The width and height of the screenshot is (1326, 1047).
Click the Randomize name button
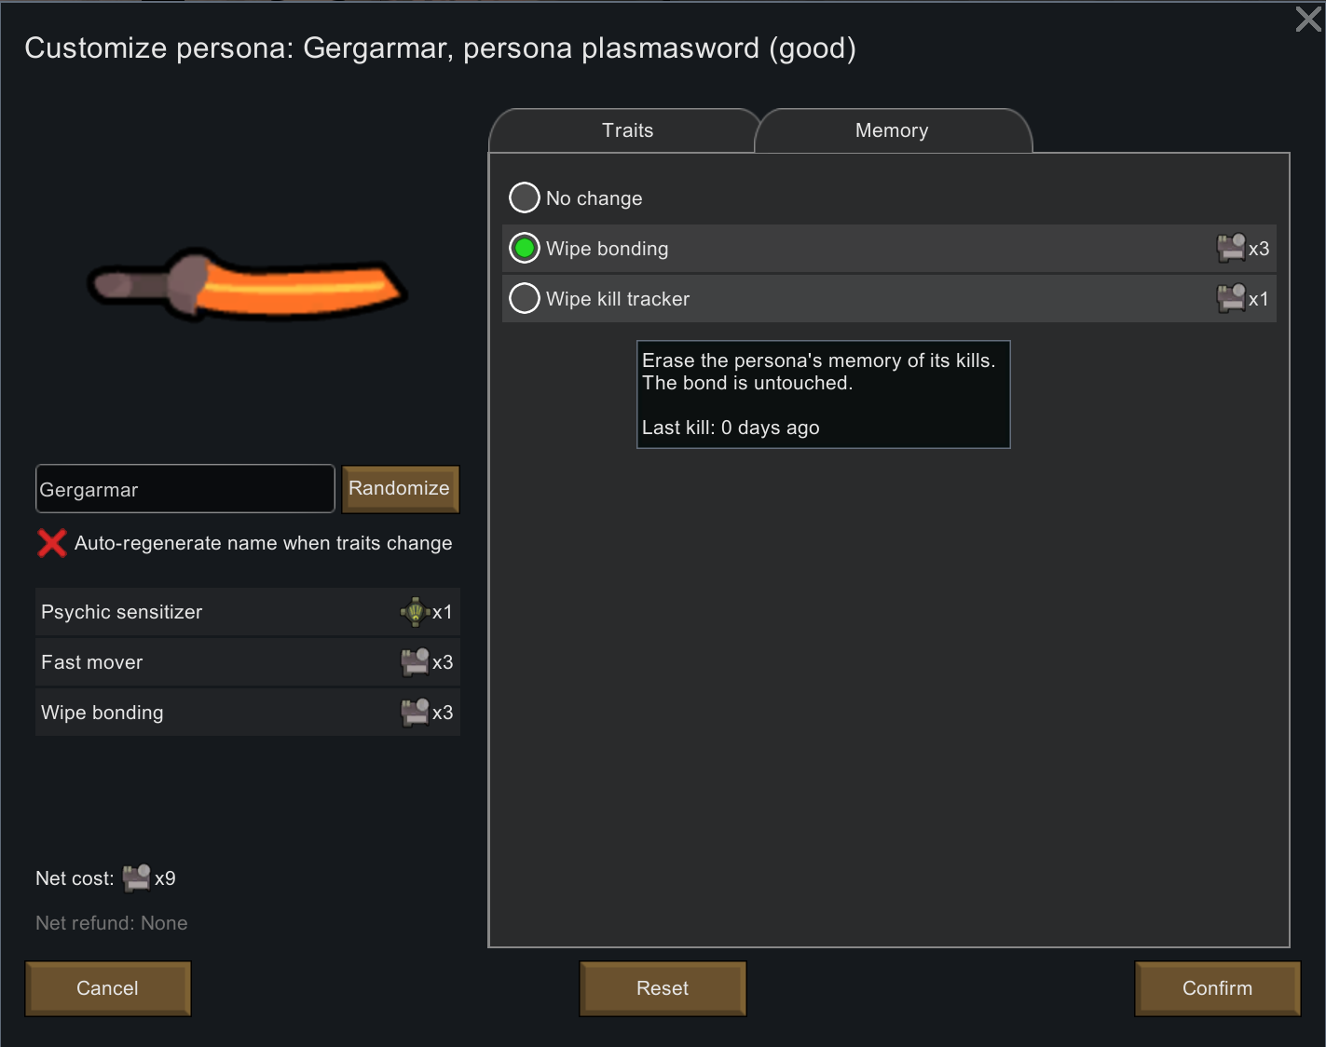coord(400,489)
